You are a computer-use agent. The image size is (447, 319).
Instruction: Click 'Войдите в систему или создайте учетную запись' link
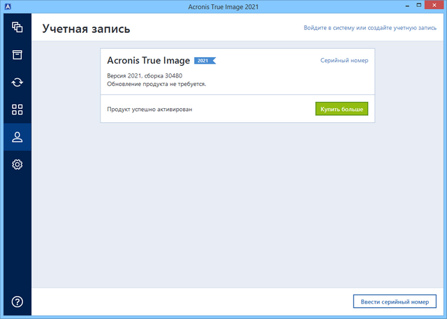pyautogui.click(x=369, y=28)
